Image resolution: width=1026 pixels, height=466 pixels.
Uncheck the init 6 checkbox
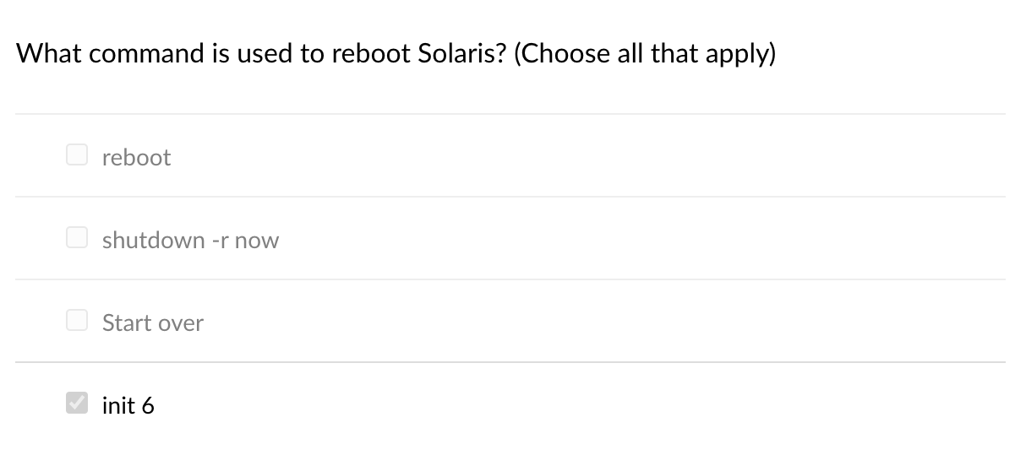pos(77,404)
